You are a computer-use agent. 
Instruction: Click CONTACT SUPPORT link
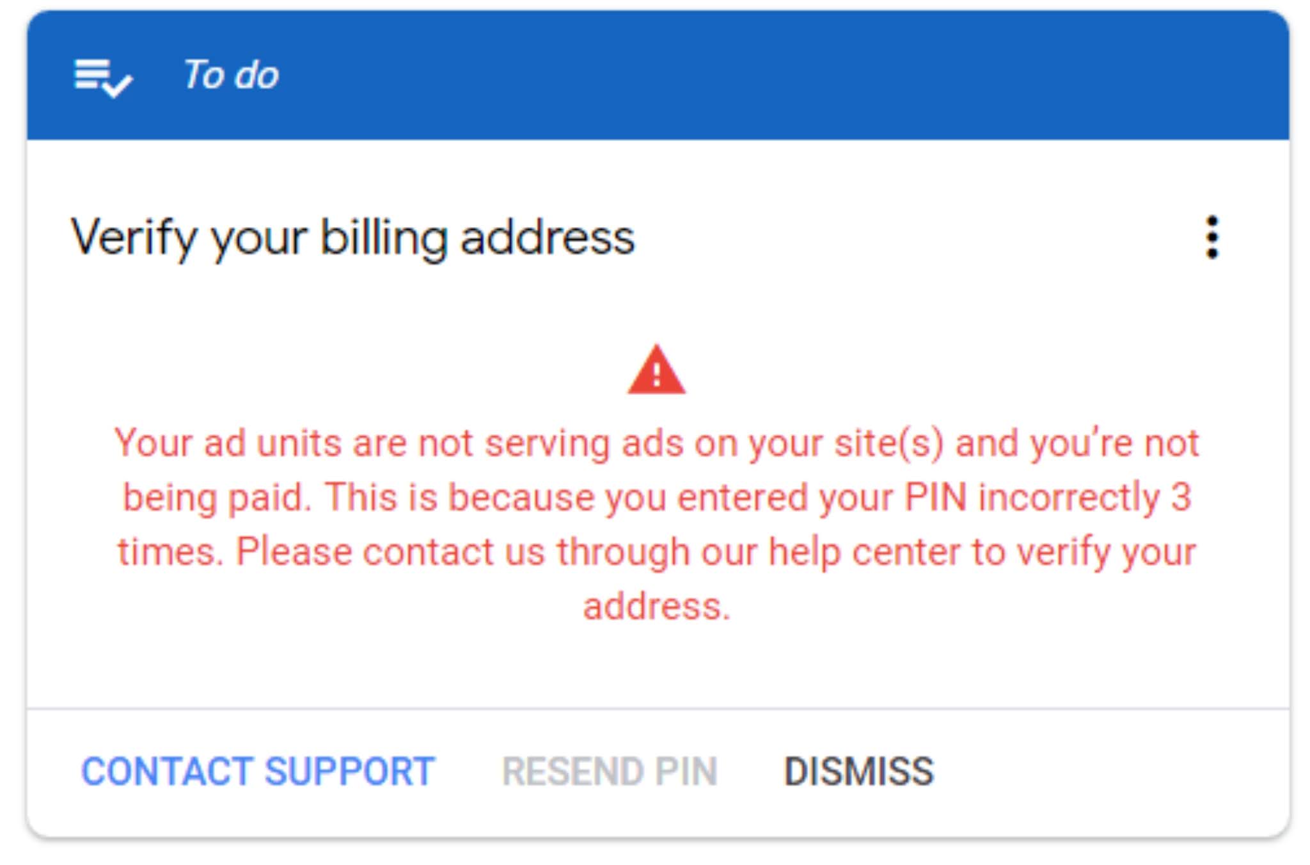coord(258,771)
